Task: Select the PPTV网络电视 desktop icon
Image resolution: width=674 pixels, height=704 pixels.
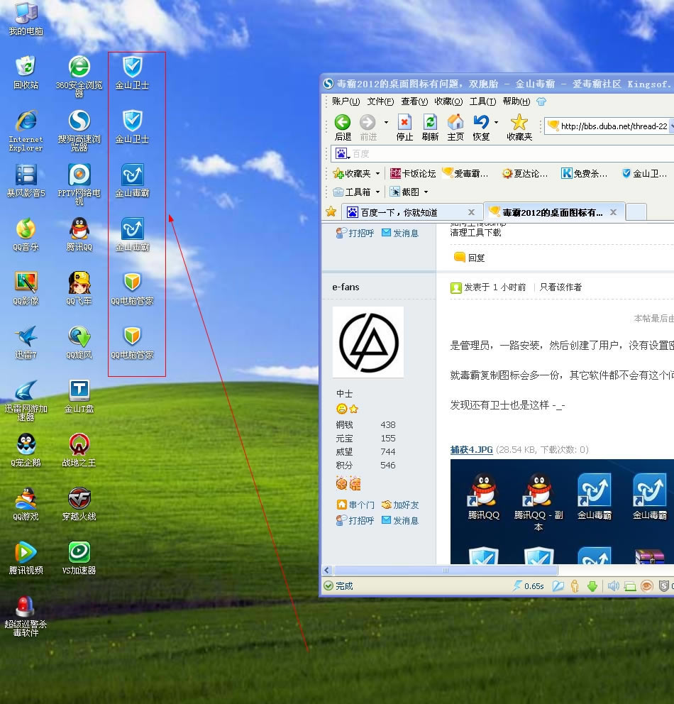Action: click(79, 184)
